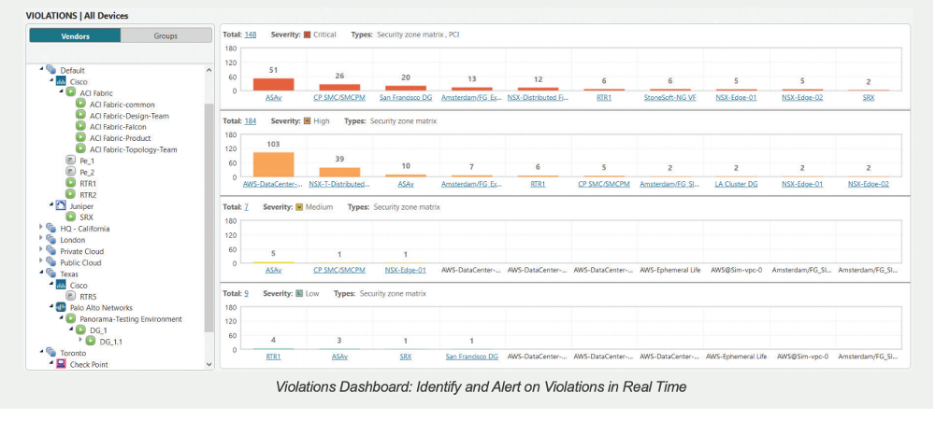This screenshot has height=435, width=935.
Task: Select the DG_1.1 tree item
Action: coord(110,342)
